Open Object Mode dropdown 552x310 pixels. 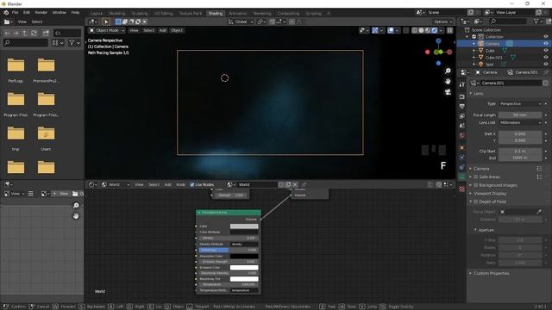click(x=106, y=31)
